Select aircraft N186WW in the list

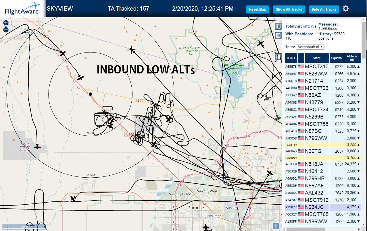[323, 222]
